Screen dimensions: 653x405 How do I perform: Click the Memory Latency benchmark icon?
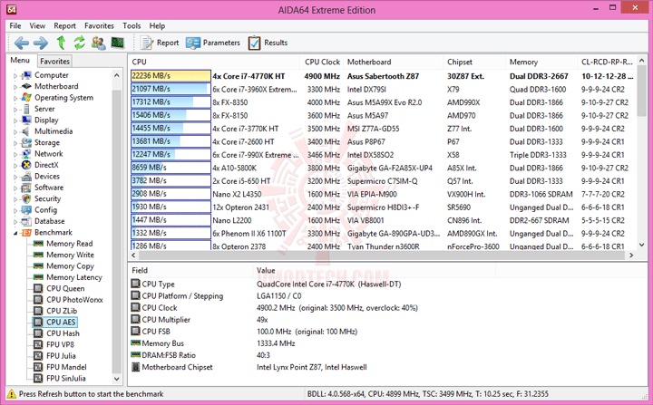(x=38, y=277)
